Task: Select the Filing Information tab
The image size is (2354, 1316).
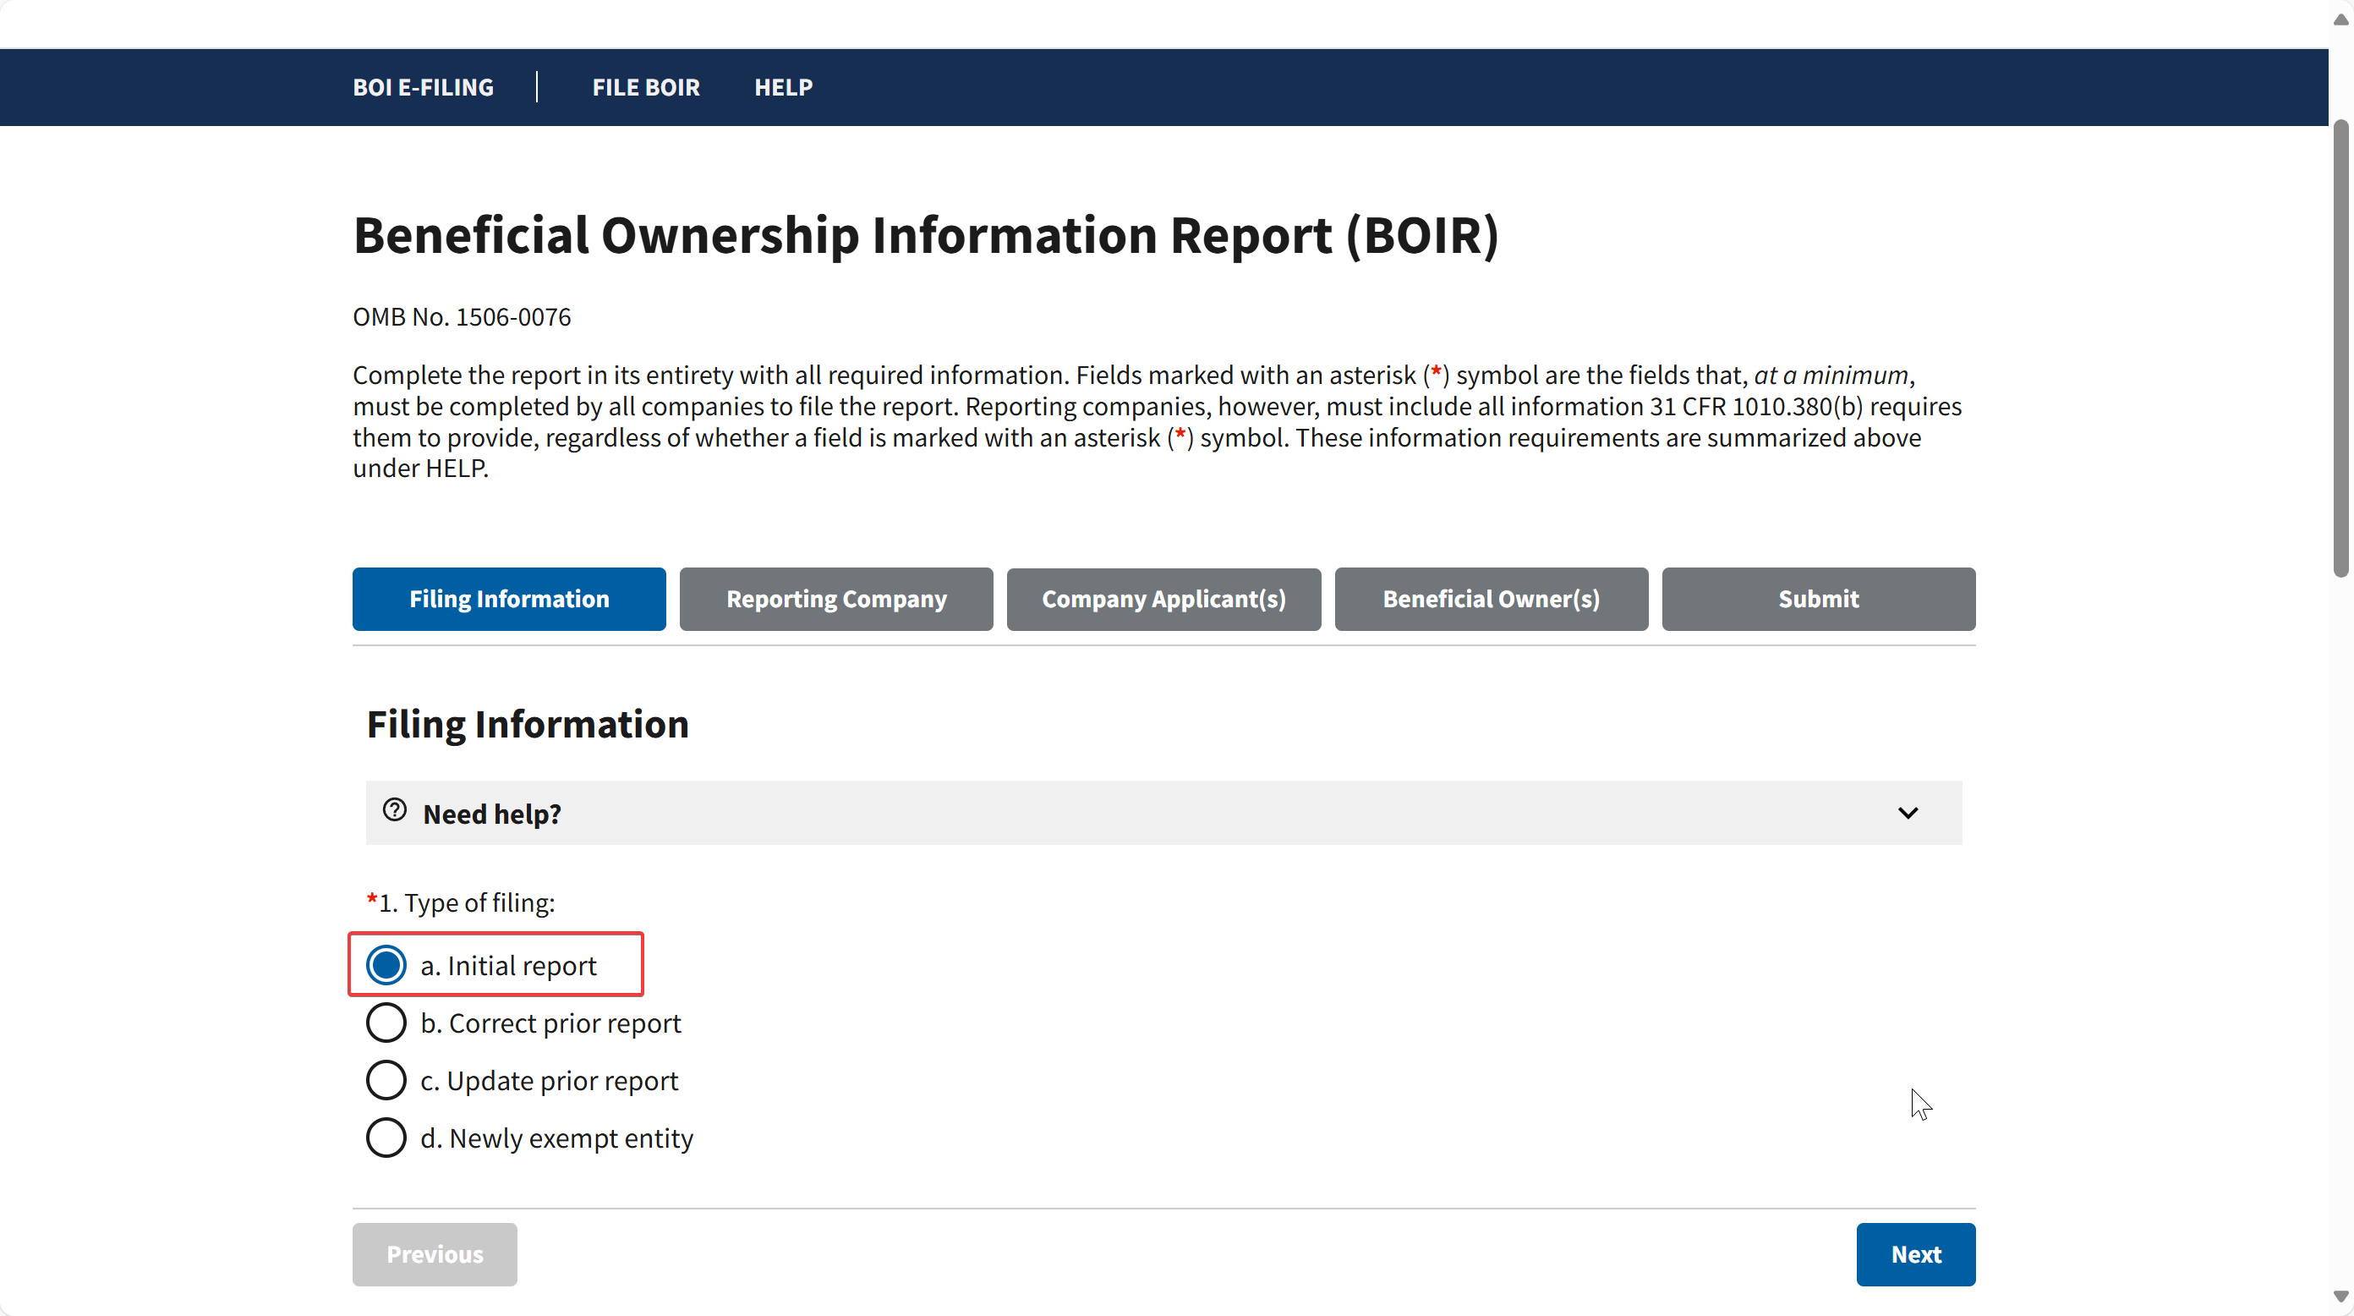Action: pos(509,599)
